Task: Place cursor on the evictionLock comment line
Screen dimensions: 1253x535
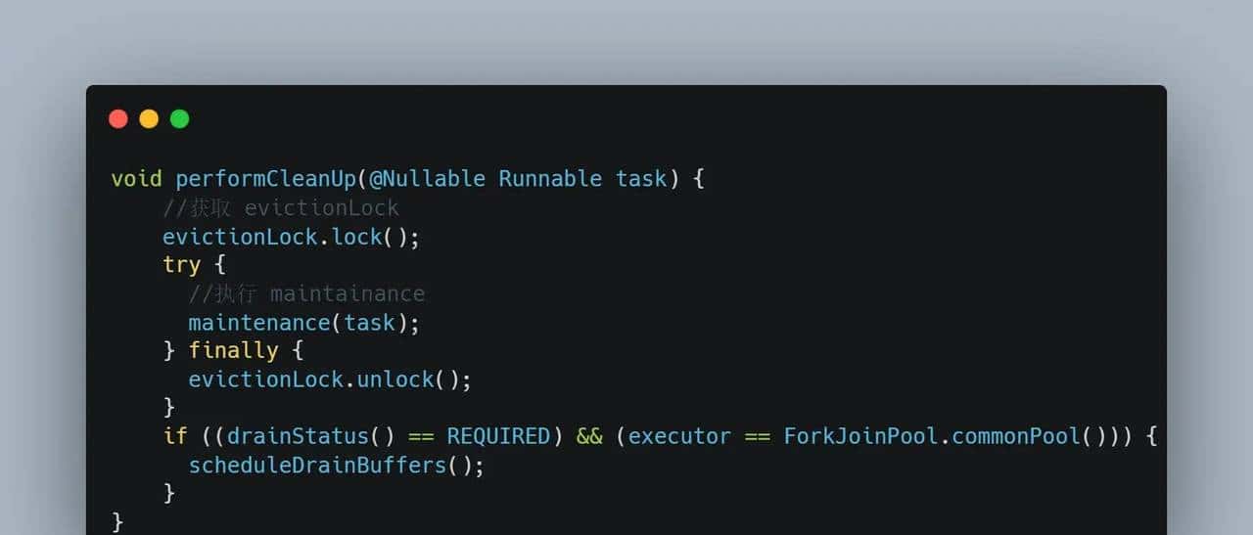Action: (281, 208)
